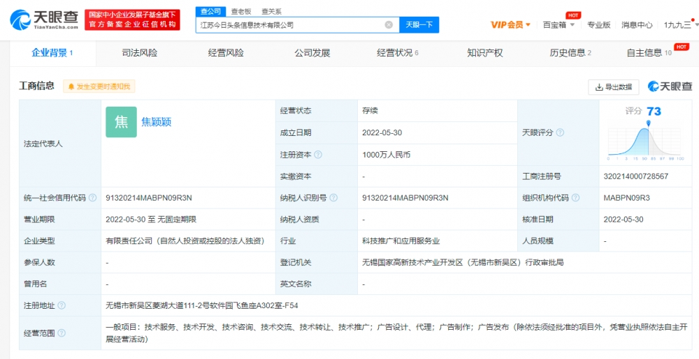The image size is (699, 359).
Task: Open help icon next to 组织机构代码
Action: click(x=575, y=198)
